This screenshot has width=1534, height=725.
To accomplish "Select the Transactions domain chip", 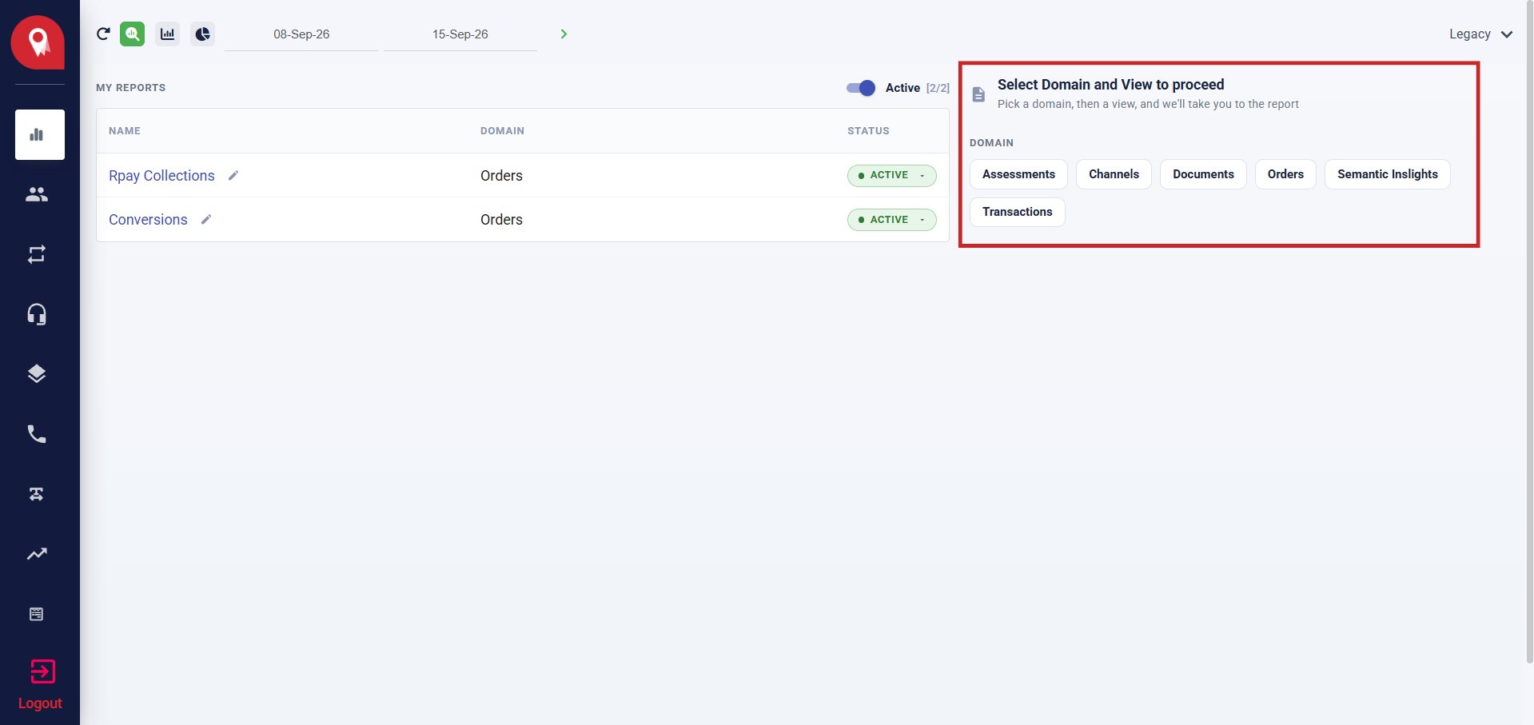I will coord(1018,212).
